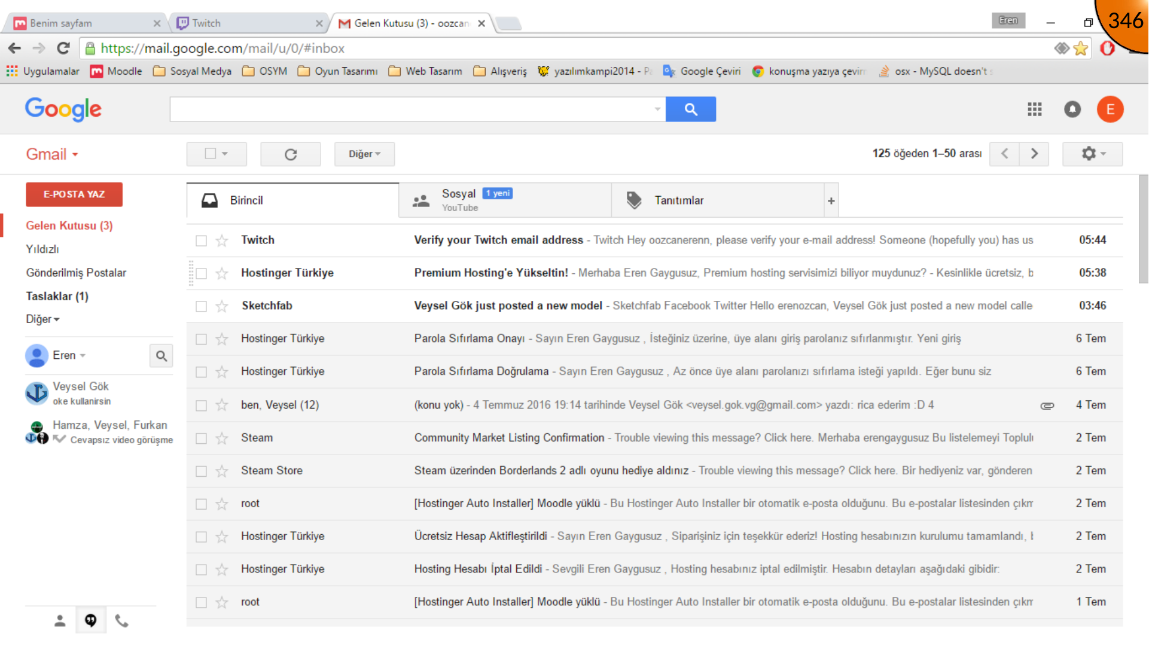Open the Hangouts conversations icon at bottom
The width and height of the screenshot is (1149, 646).
90,621
